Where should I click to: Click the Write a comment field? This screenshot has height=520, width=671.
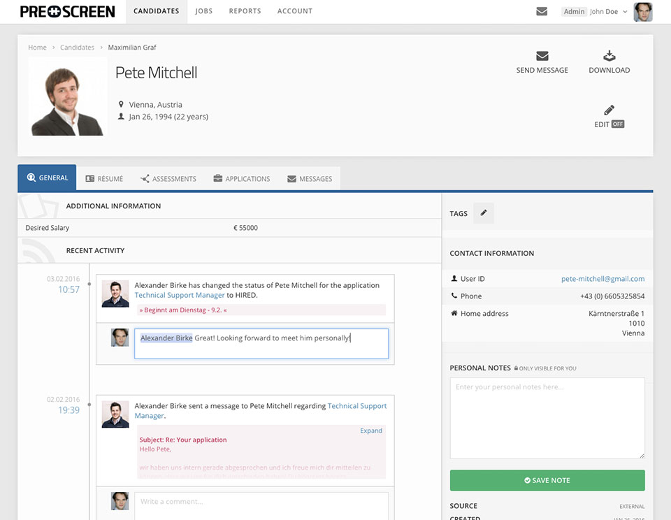pos(261,506)
